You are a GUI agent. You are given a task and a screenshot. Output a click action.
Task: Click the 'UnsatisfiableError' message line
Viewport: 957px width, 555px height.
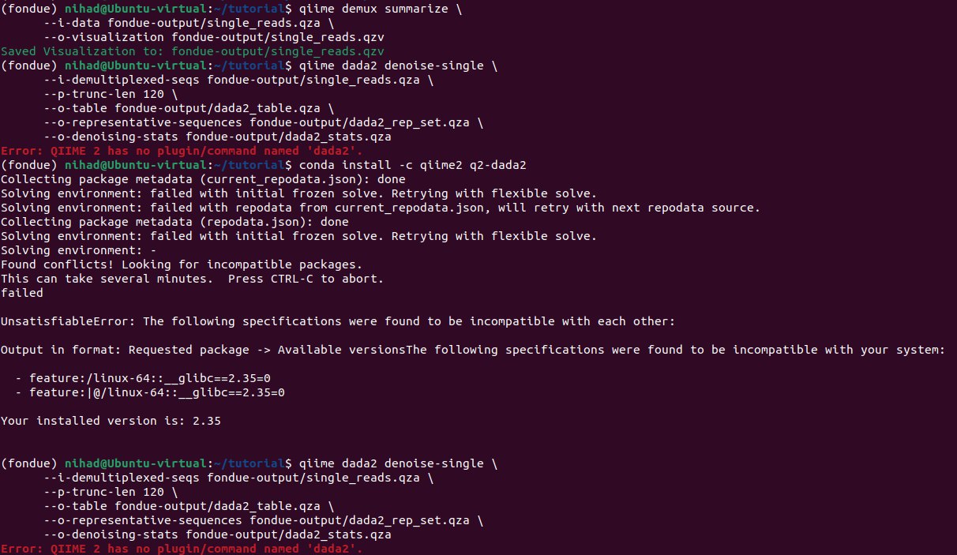click(x=338, y=321)
